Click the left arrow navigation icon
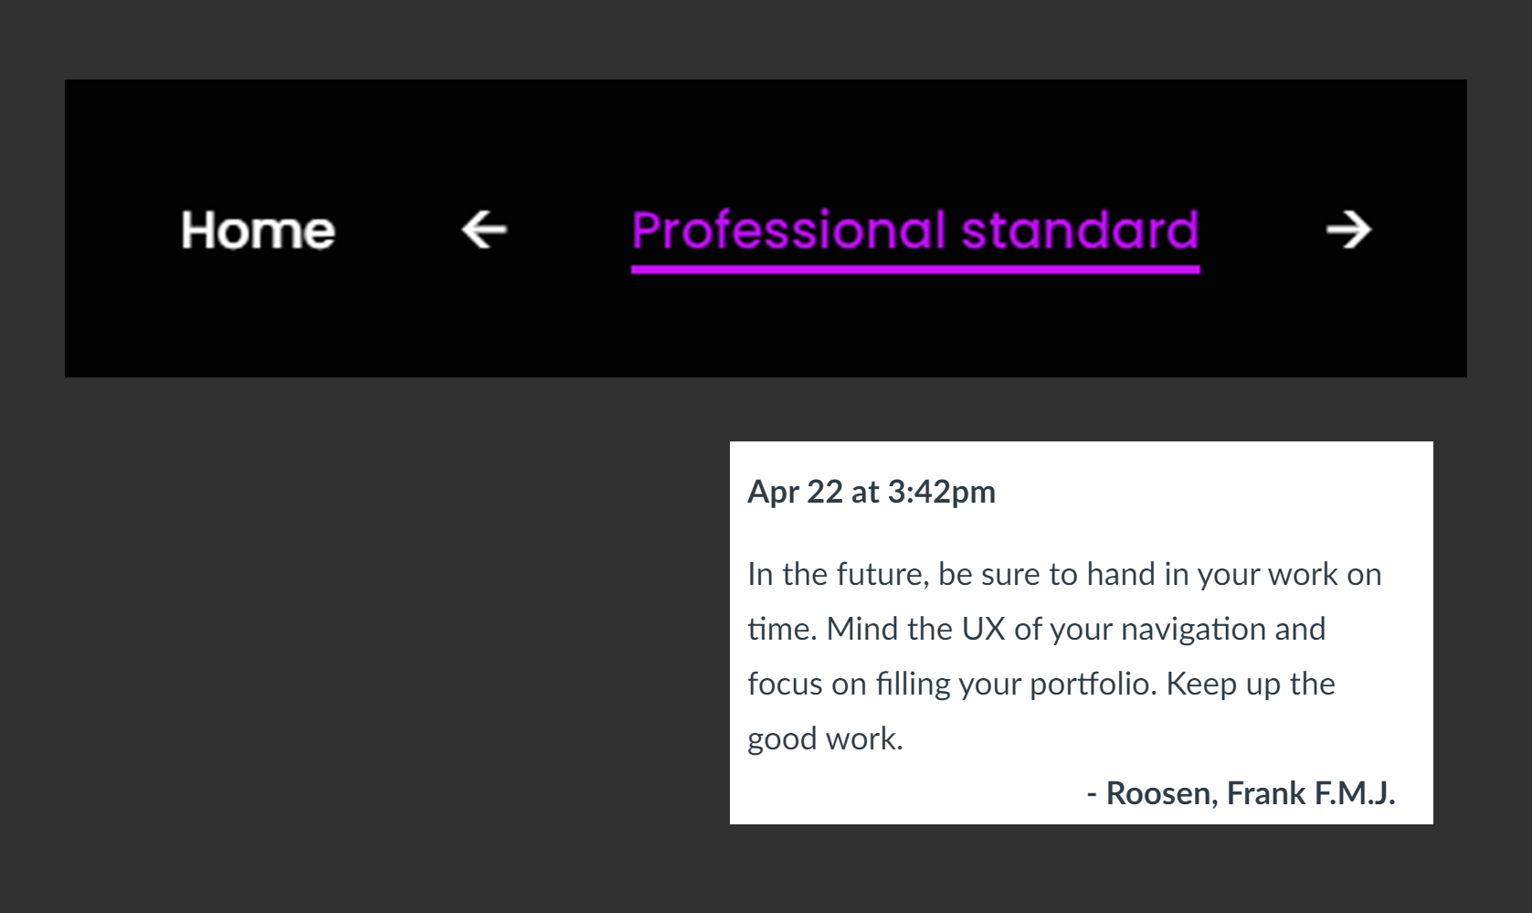This screenshot has width=1532, height=913. coord(484,229)
